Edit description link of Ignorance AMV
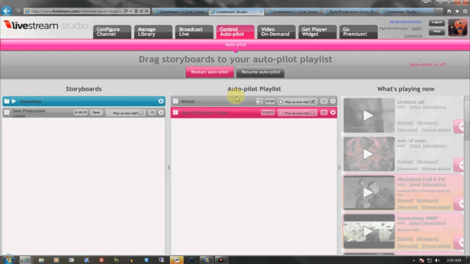Screen dimensions: 470x264 434,223
